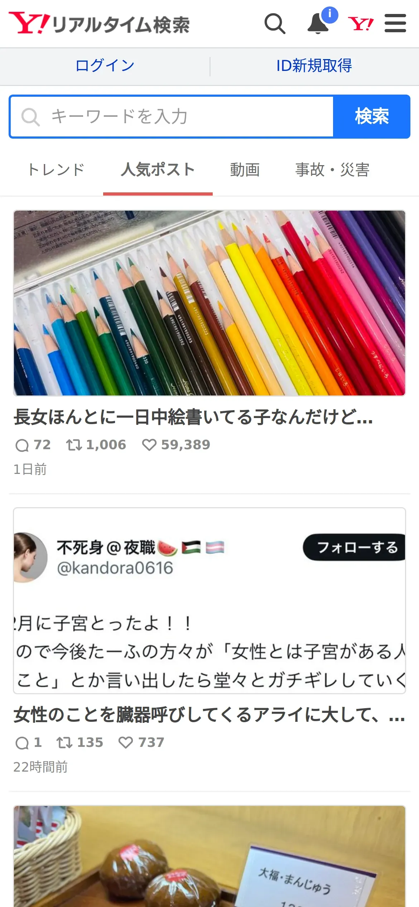Click the blue 検索 button
The height and width of the screenshot is (907, 419).
pos(372,116)
